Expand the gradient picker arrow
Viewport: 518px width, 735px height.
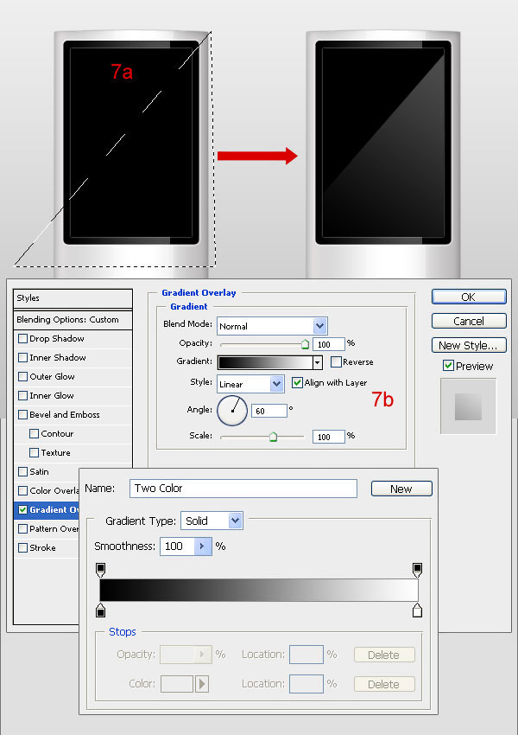point(318,363)
